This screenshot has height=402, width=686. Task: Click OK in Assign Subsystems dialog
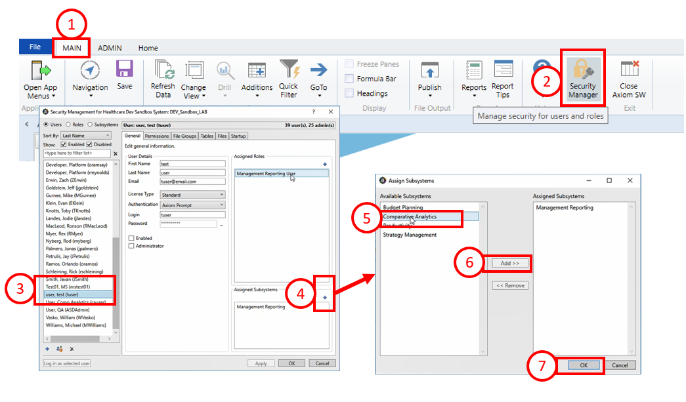pyautogui.click(x=584, y=365)
